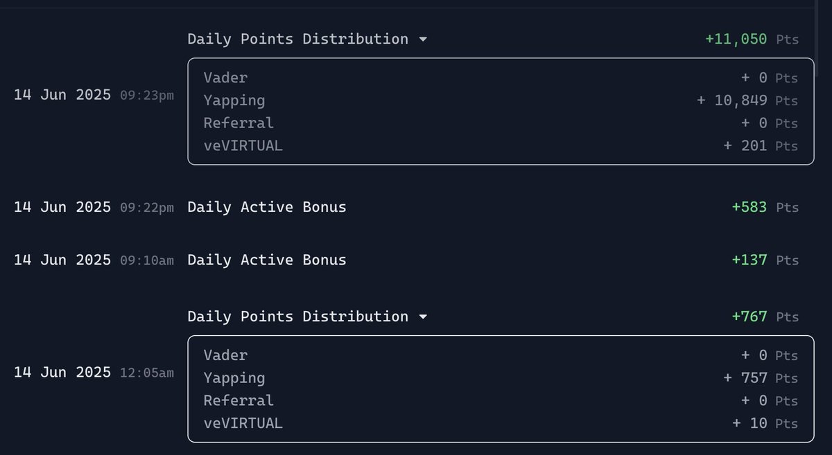
Task: Click the +137 Pts bonus value
Action: 765,260
